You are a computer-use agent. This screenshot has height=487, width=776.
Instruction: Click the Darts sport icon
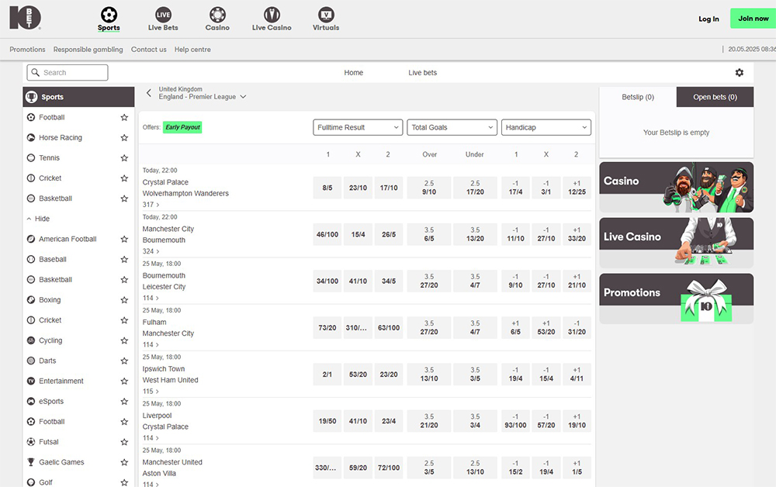pos(31,361)
